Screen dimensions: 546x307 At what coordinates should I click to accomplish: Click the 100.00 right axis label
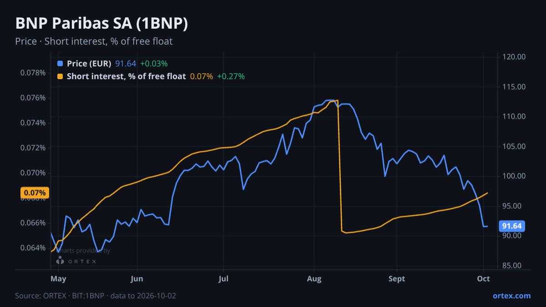514,176
